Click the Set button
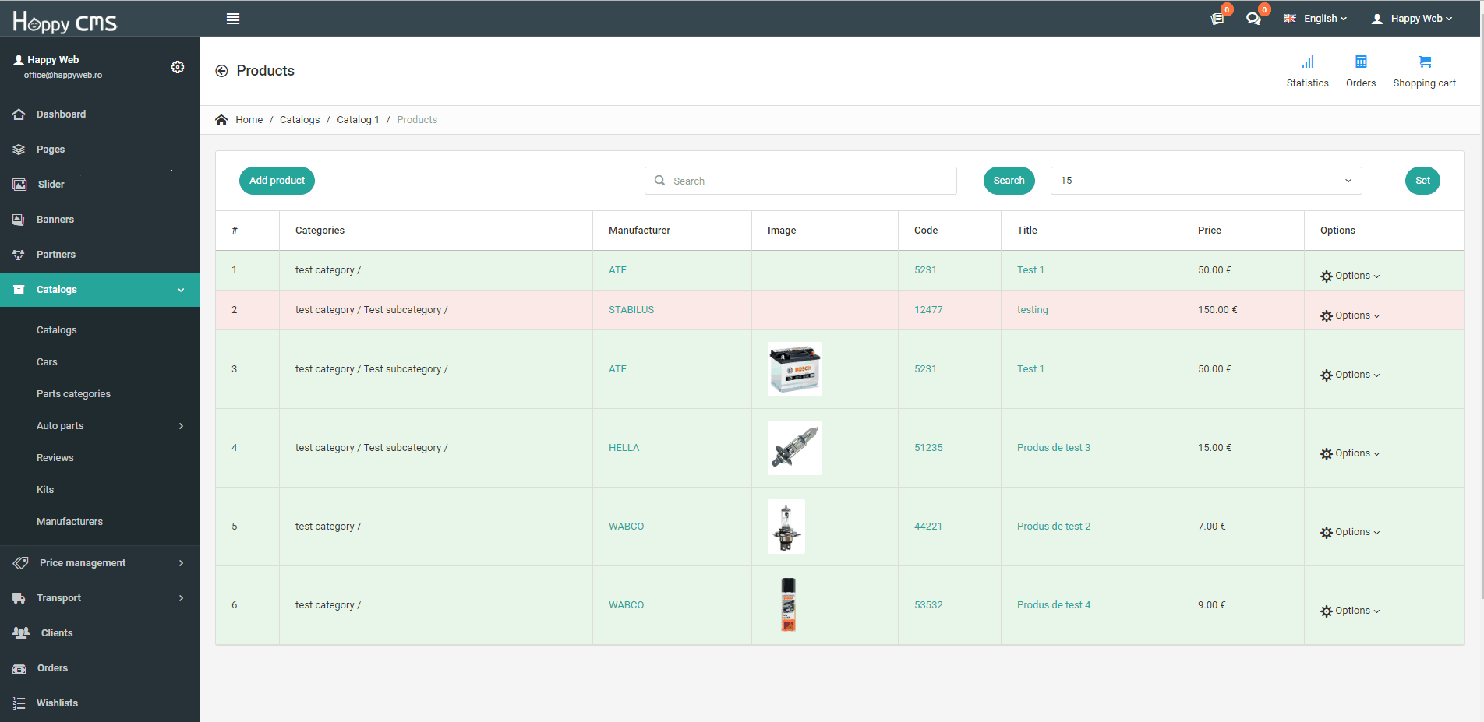Viewport: 1484px width, 722px height. [1422, 181]
